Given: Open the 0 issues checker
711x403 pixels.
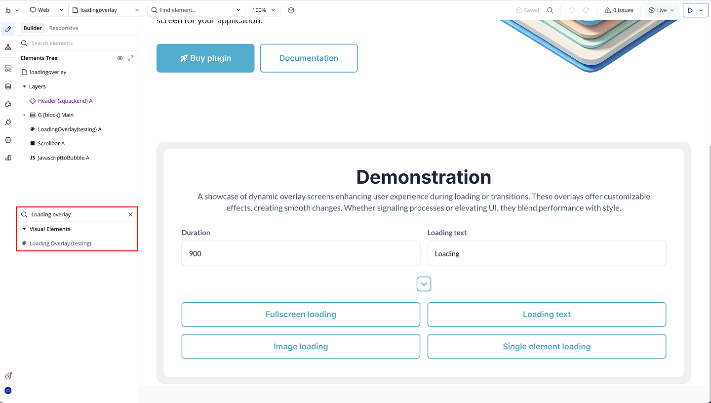Looking at the screenshot, I should pyautogui.click(x=619, y=10).
